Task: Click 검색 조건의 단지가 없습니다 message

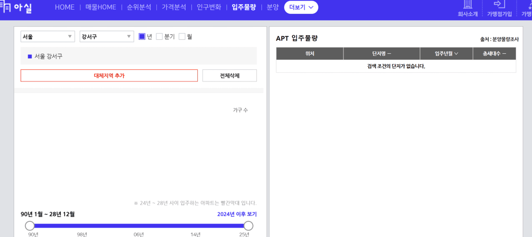Action: 396,66
